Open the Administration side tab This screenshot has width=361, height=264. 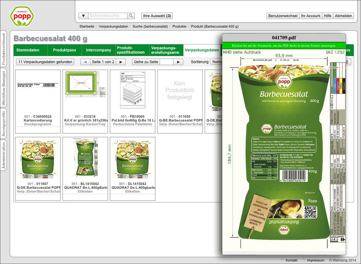point(3,155)
